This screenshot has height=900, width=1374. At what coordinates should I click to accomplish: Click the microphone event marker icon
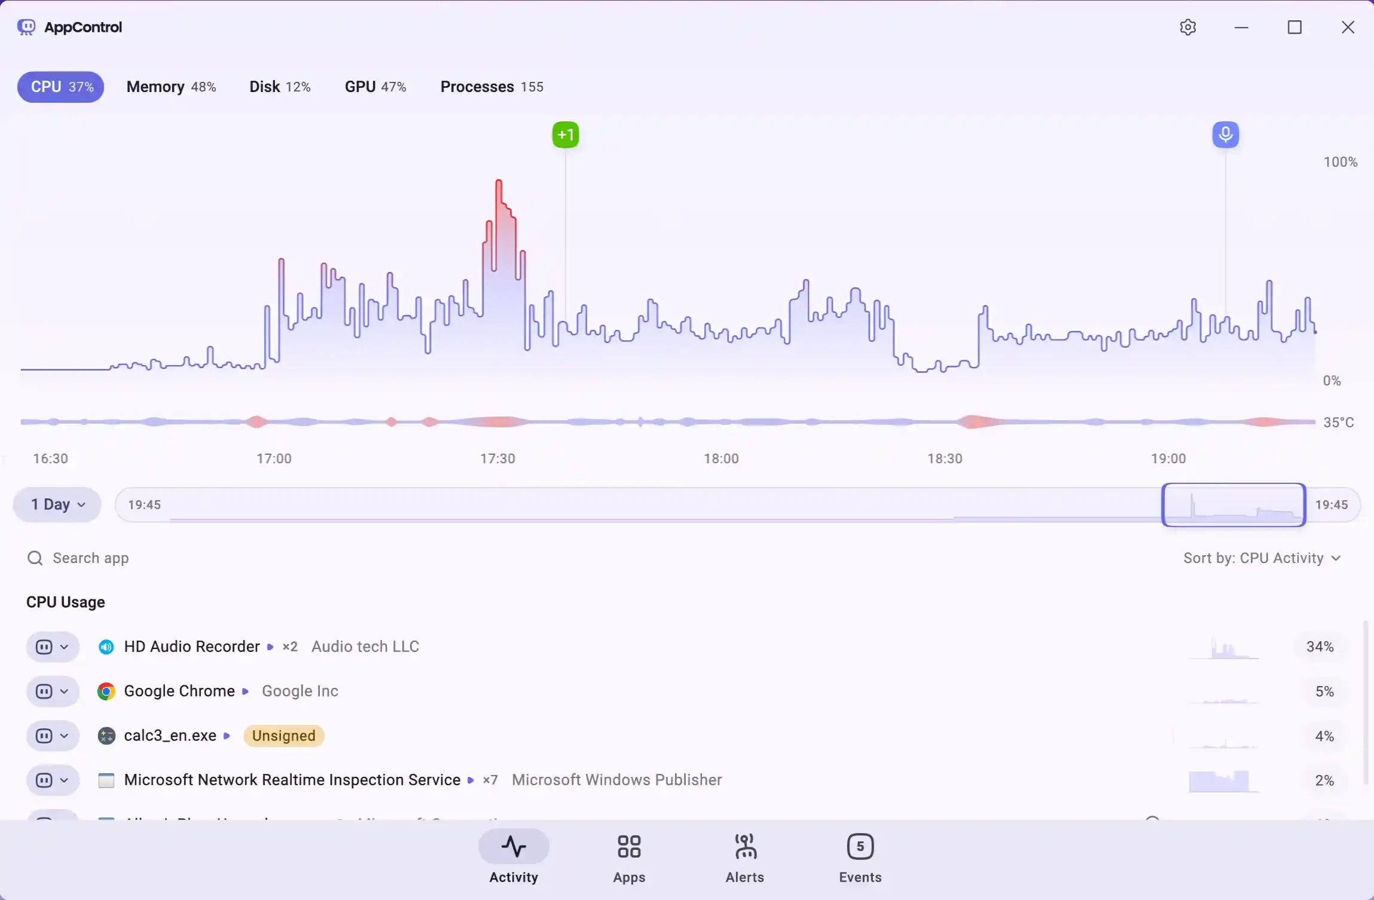click(1225, 134)
